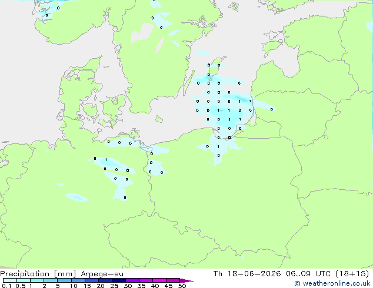Click the '50' legend scale label

pos(182,286)
